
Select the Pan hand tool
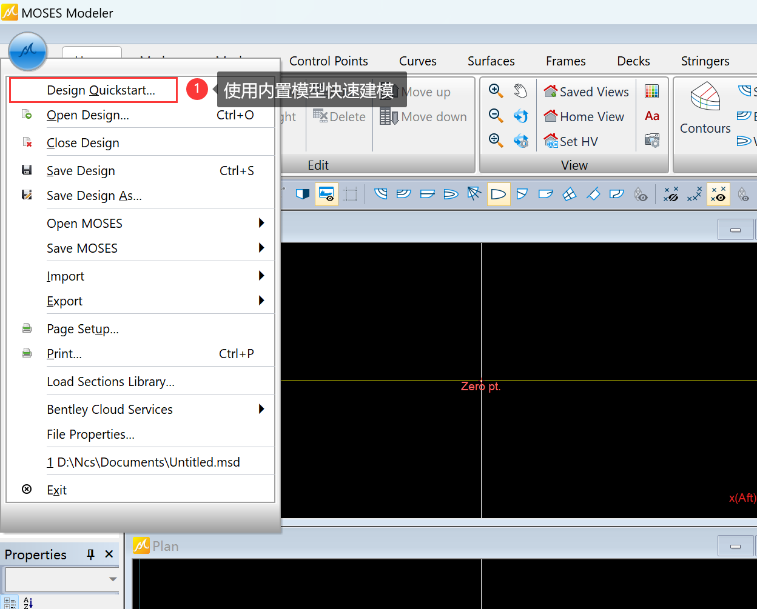[520, 91]
